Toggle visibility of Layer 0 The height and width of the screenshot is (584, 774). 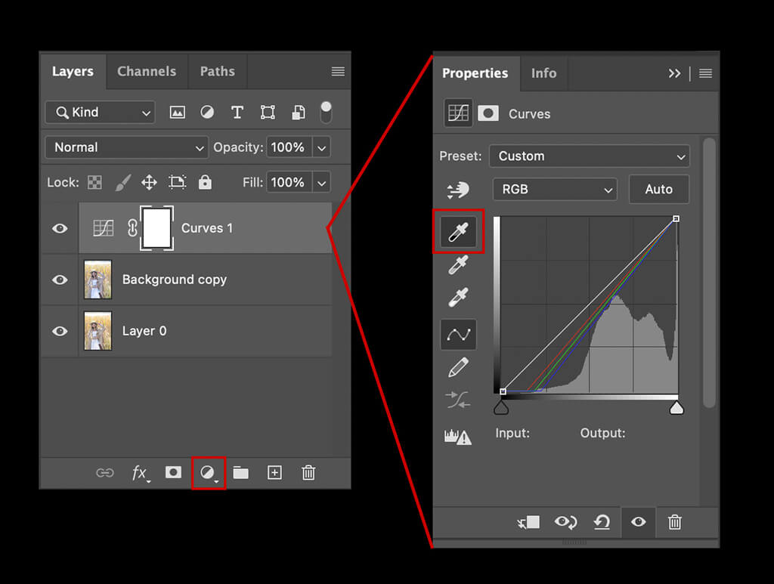59,331
